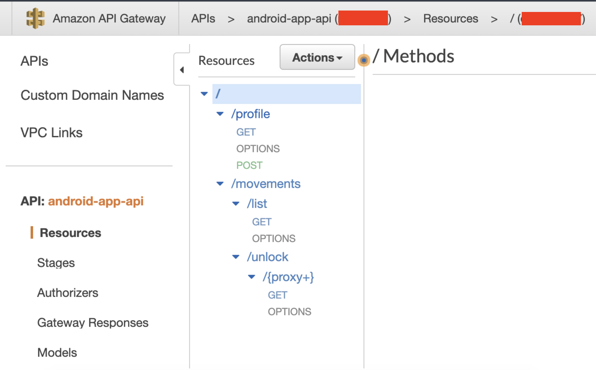Open Authorizers in the API menu

point(68,293)
